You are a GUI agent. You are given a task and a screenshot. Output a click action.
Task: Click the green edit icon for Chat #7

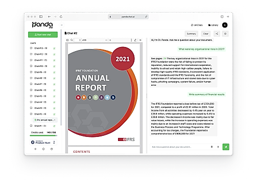pos(54,84)
